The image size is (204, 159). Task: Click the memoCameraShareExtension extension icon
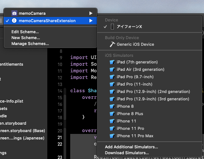click(x=14, y=21)
